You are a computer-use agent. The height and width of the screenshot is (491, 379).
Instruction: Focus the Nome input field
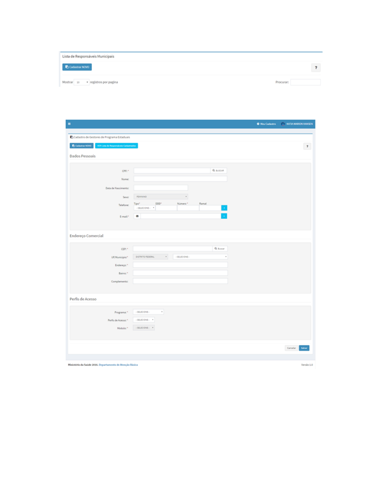[181, 179]
